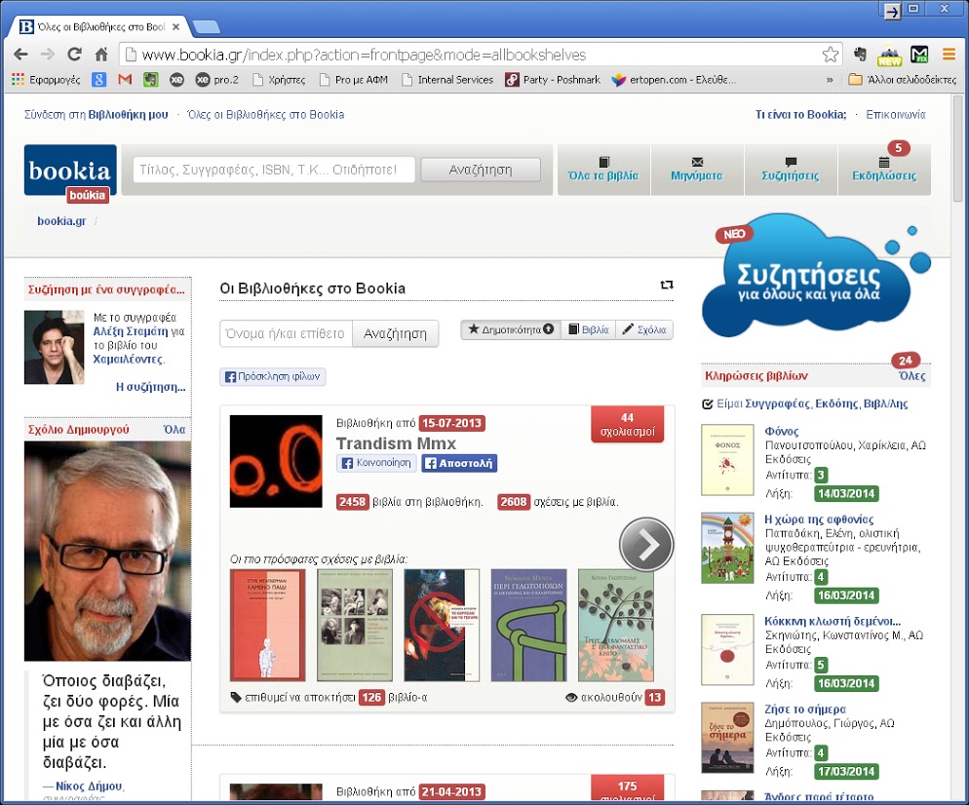Screen dimensions: 969x805
Task: Click the 'Όνομα ή/και επίθετο' search field
Action: coord(286,333)
